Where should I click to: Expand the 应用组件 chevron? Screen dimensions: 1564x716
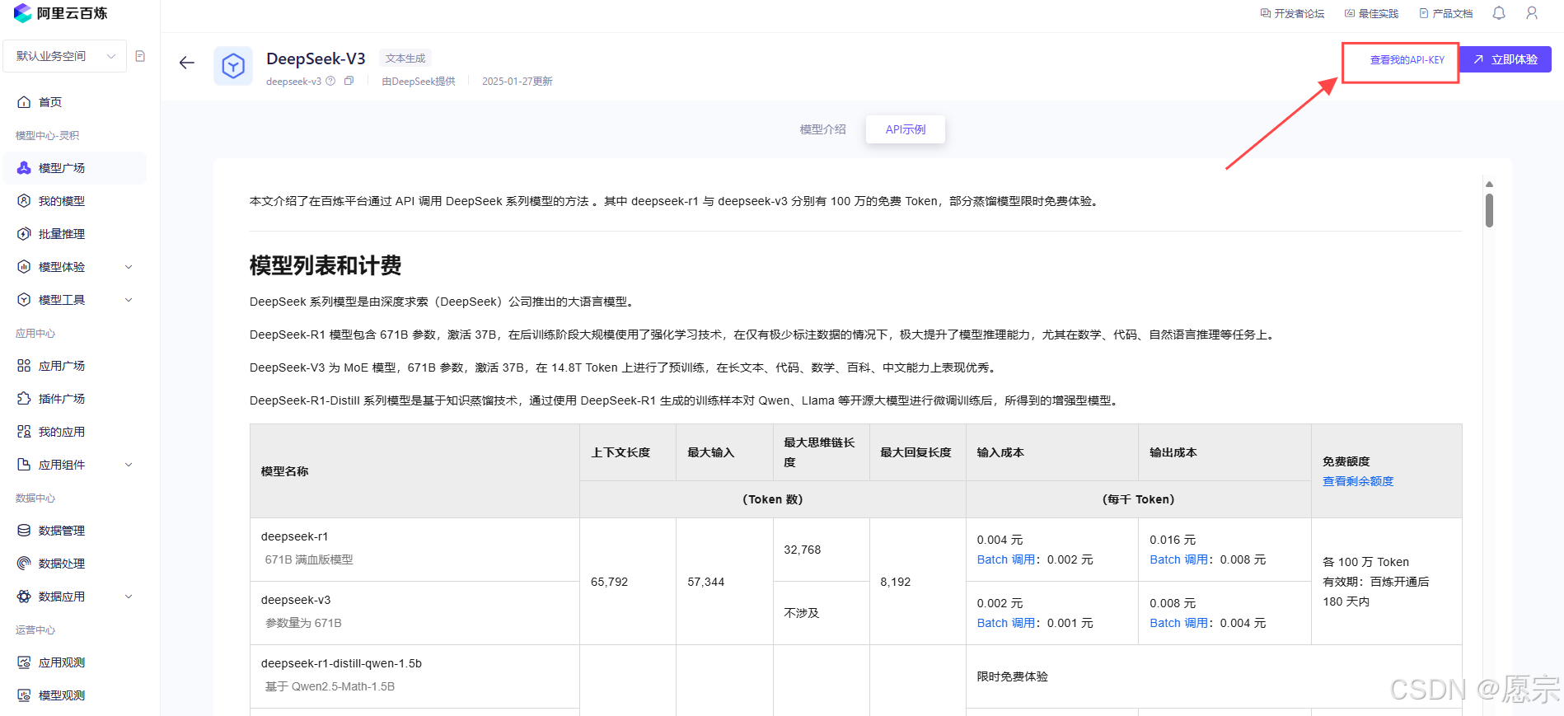129,465
